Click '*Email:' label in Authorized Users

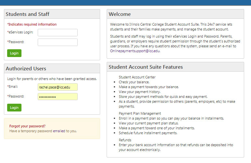pos(12,87)
